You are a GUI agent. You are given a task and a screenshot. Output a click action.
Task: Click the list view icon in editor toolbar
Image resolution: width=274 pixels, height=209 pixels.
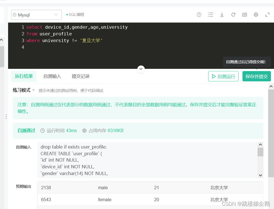210,15
